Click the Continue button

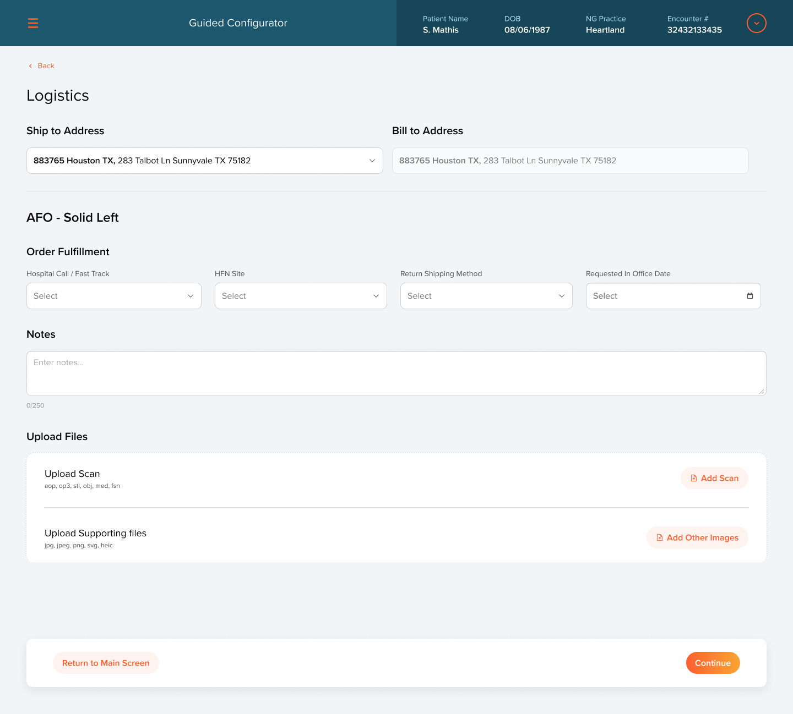click(713, 663)
